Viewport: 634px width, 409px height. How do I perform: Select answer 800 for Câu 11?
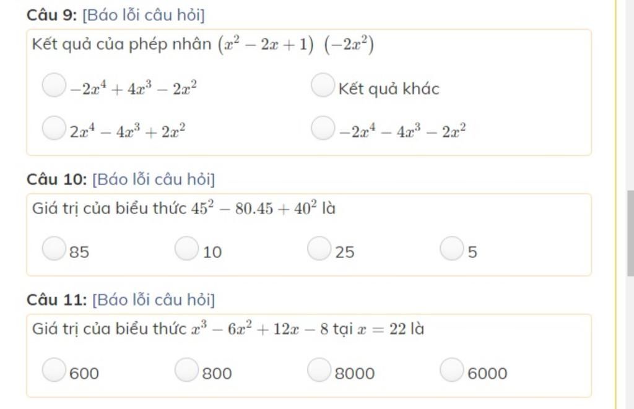coord(186,370)
